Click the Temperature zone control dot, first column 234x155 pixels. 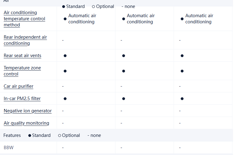click(65, 71)
